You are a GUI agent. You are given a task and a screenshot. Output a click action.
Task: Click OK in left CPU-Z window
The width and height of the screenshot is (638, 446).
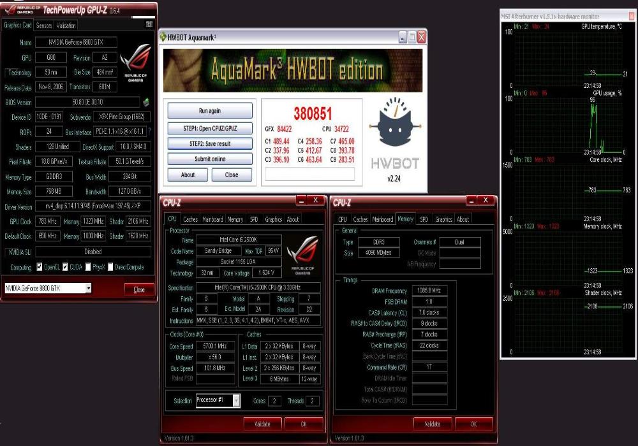304,424
